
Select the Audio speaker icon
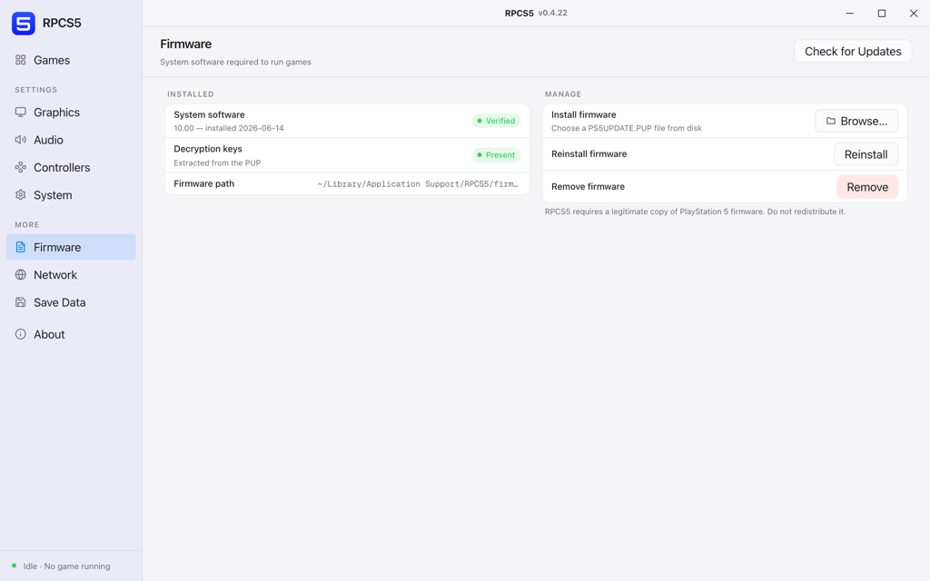pos(21,140)
